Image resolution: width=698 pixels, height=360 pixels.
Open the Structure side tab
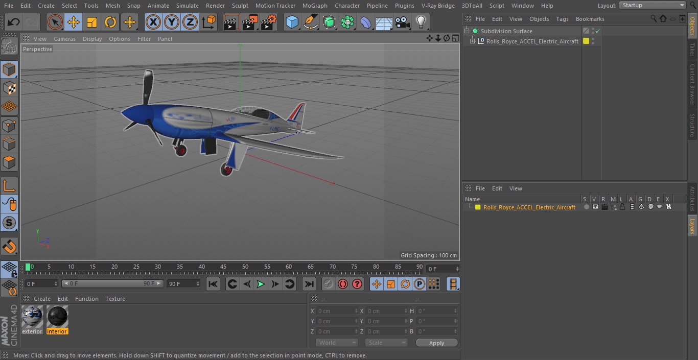(x=692, y=125)
